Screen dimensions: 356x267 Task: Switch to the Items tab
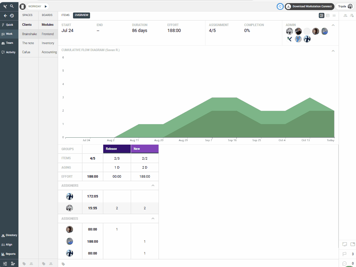coord(65,15)
